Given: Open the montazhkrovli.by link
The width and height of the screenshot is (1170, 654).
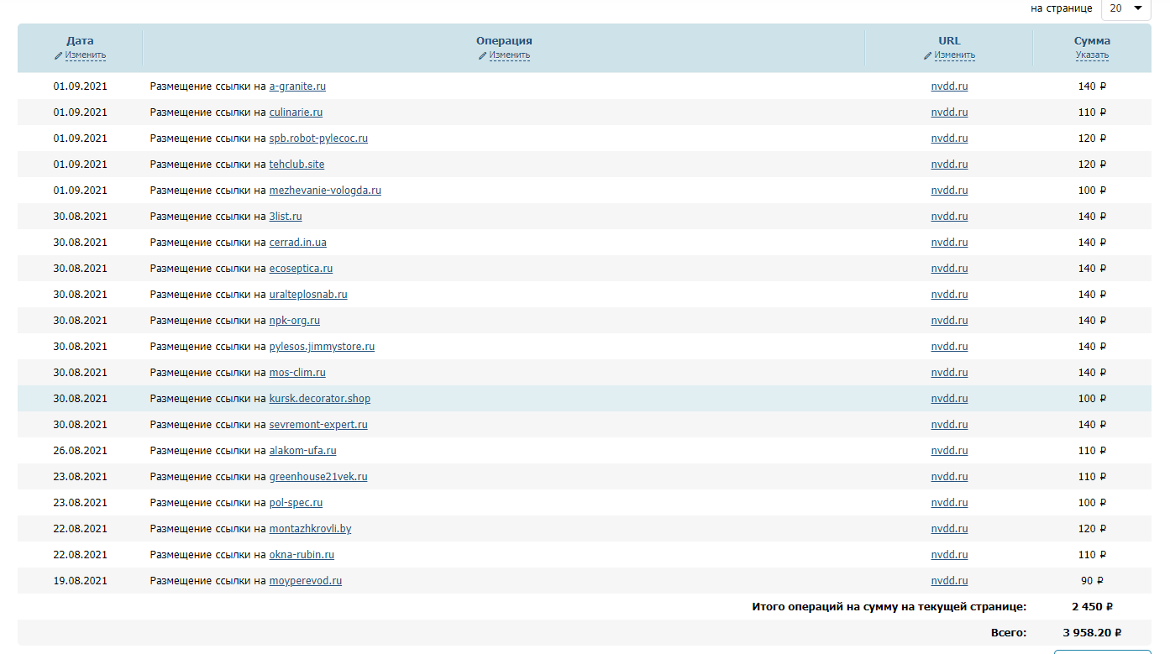Looking at the screenshot, I should pyautogui.click(x=310, y=529).
